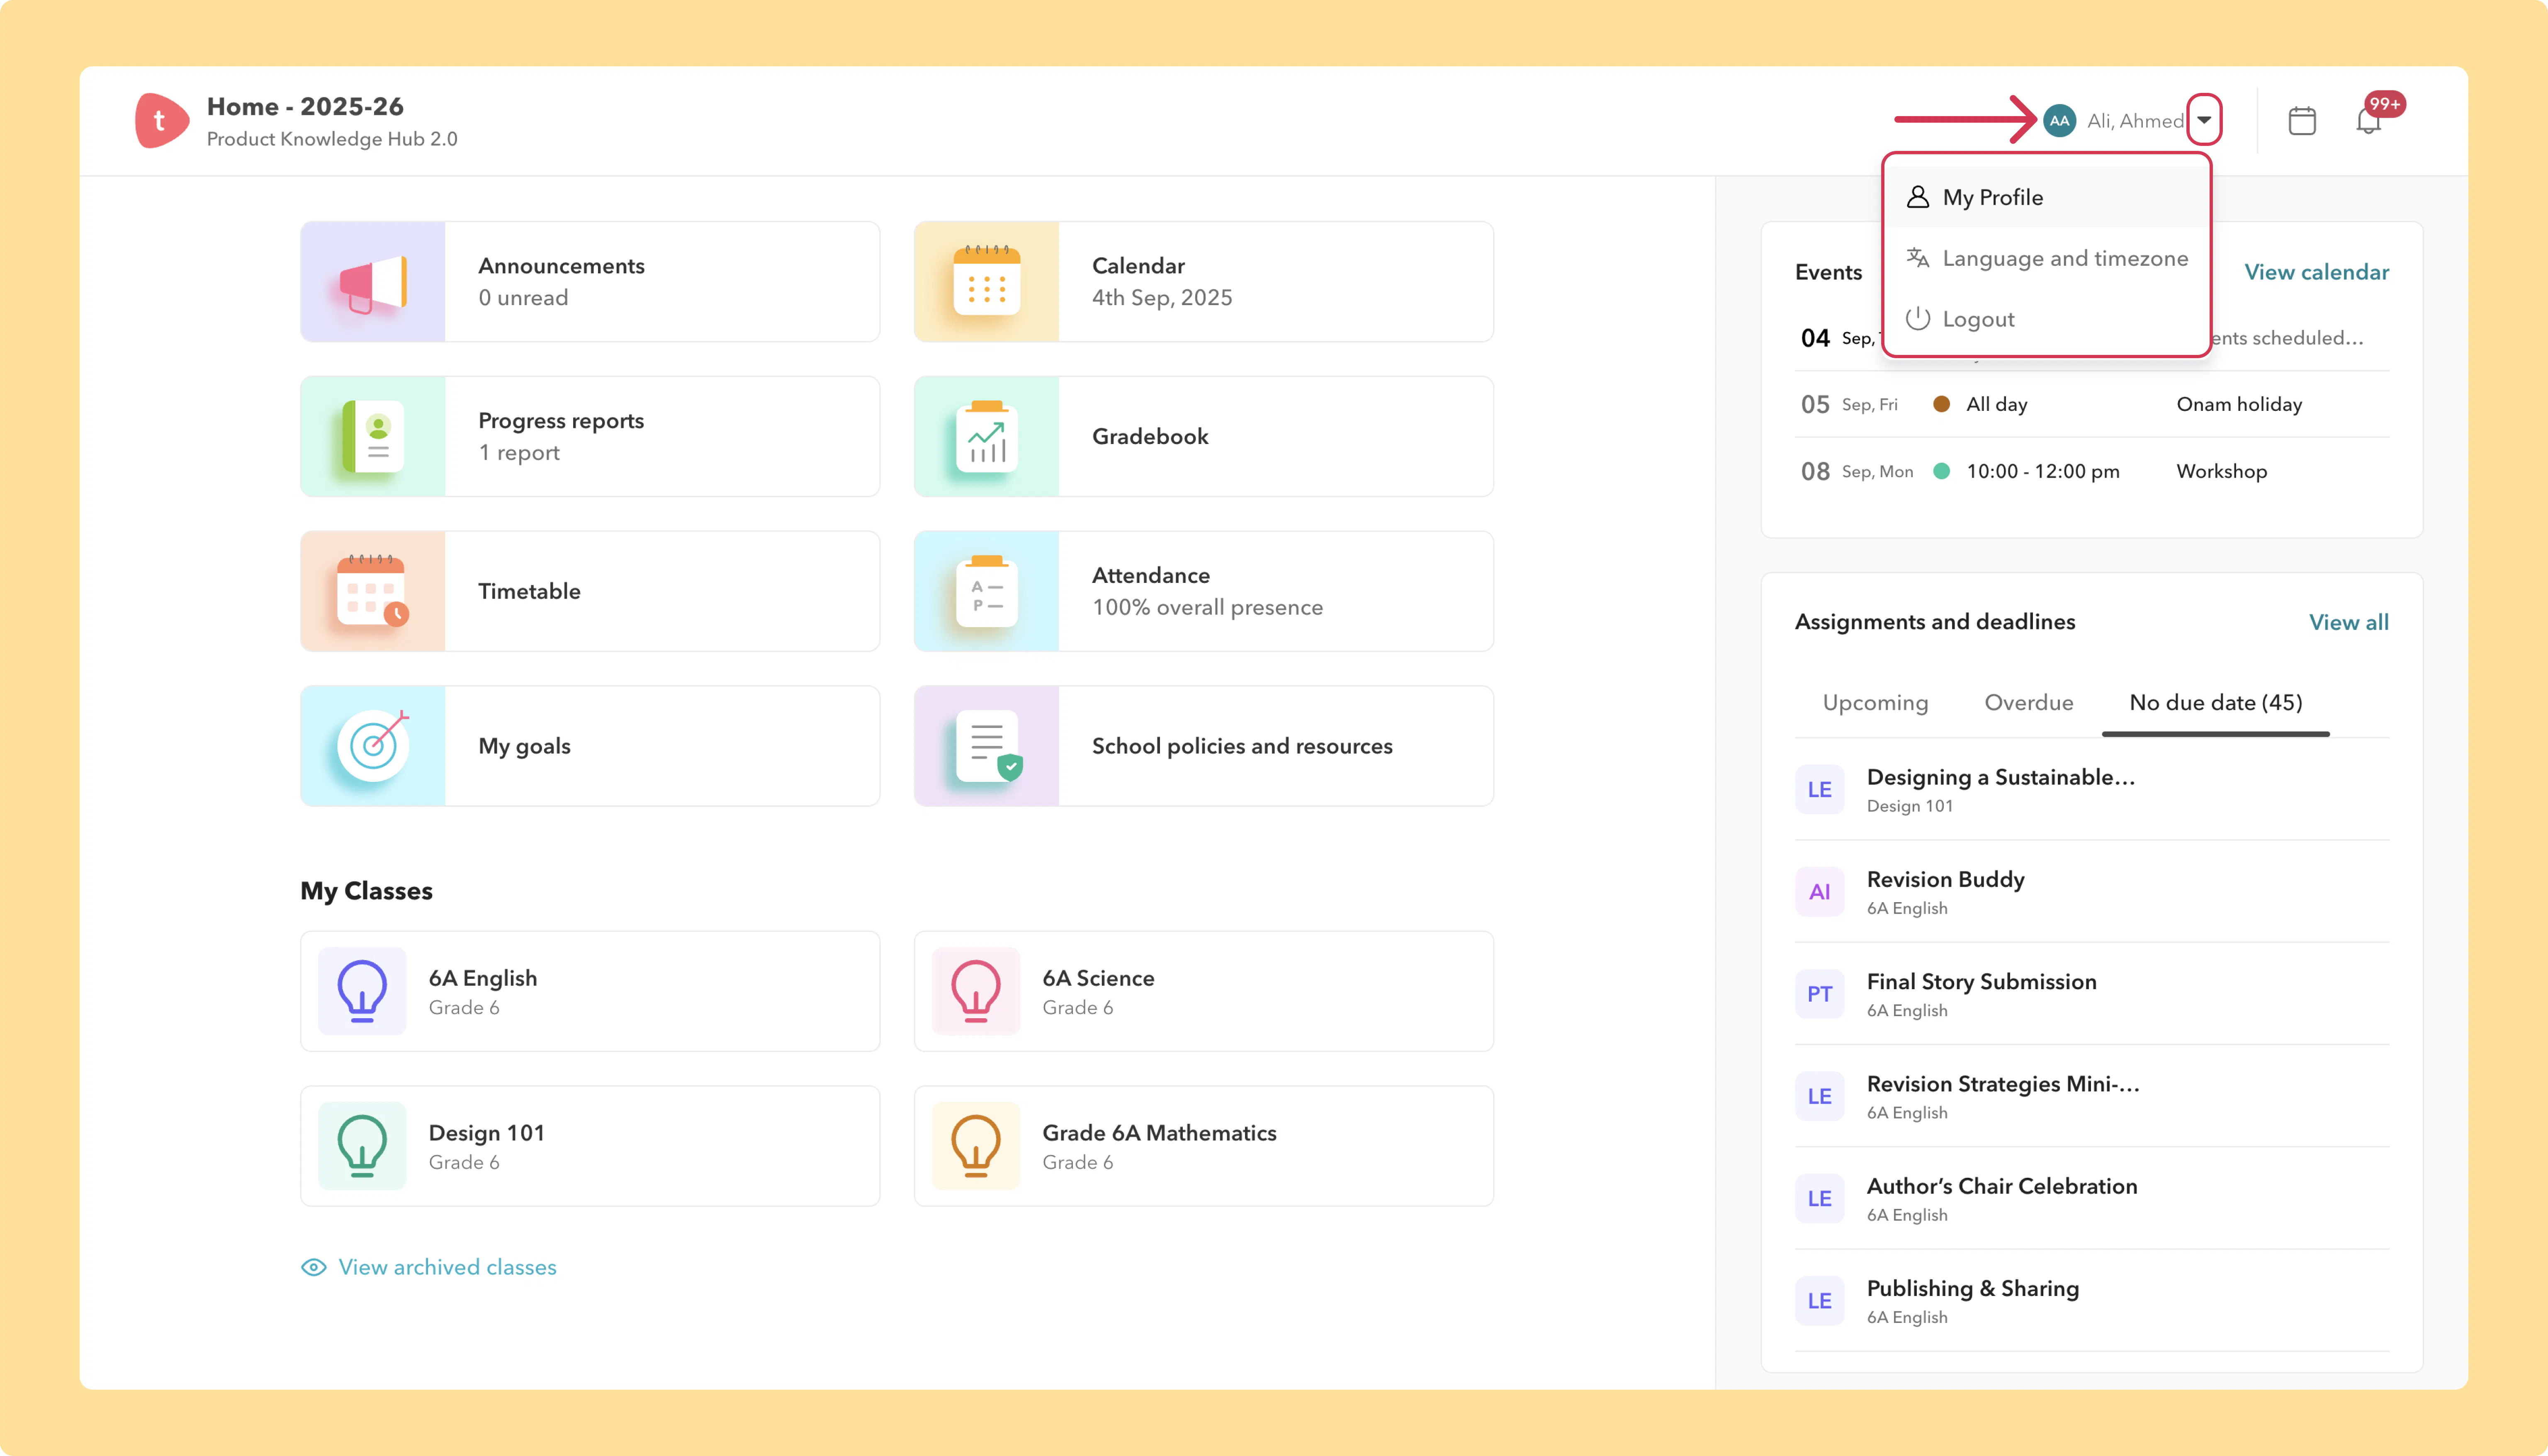Image resolution: width=2548 pixels, height=1456 pixels.
Task: Choose Language and timezone menu option
Action: click(x=2046, y=258)
